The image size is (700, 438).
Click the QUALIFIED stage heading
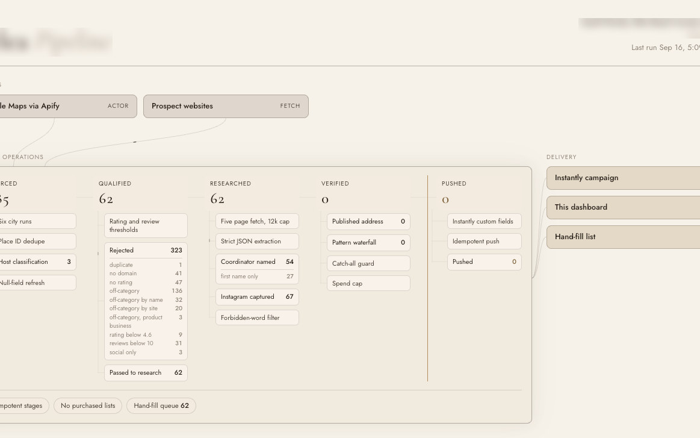coord(115,184)
